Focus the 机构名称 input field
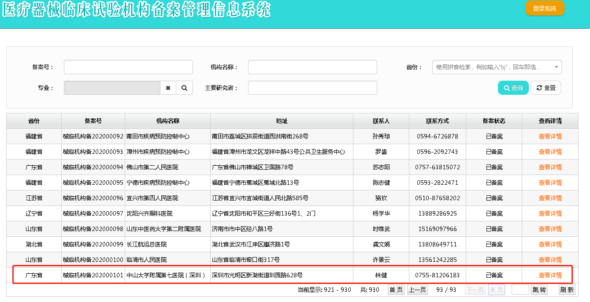Viewport: 590px width, 302px height. click(x=312, y=67)
